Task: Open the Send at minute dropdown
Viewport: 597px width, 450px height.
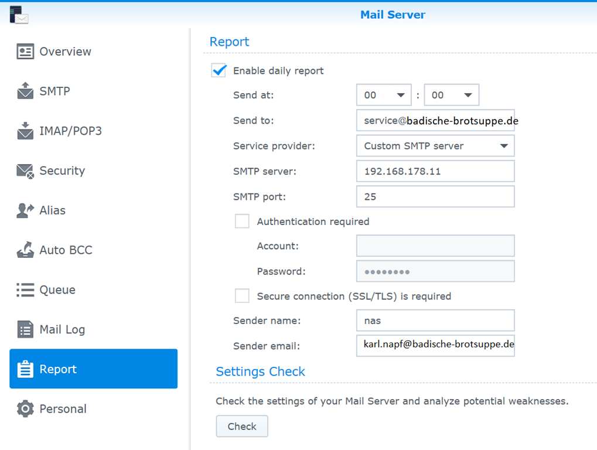Action: [451, 95]
